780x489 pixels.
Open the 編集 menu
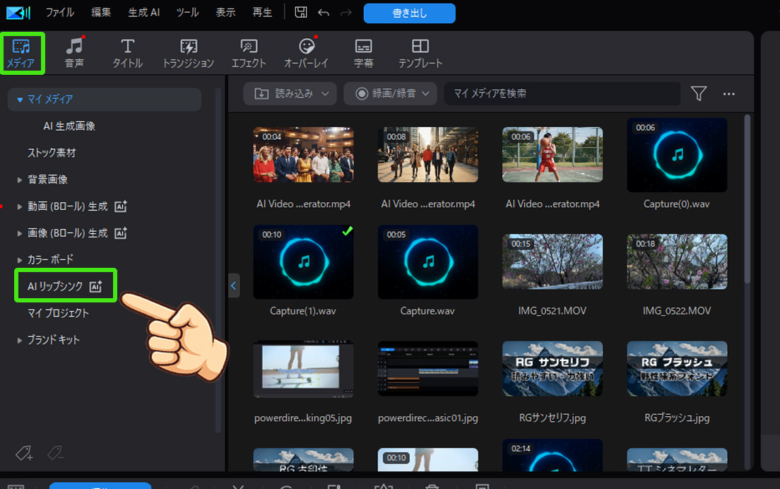[101, 13]
